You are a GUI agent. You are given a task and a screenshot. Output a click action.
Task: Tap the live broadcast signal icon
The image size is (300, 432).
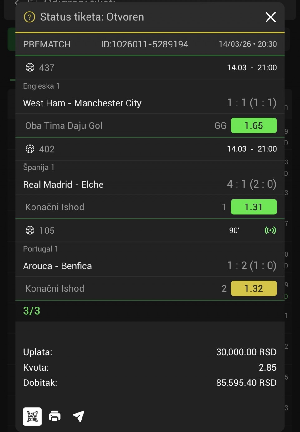(x=270, y=230)
